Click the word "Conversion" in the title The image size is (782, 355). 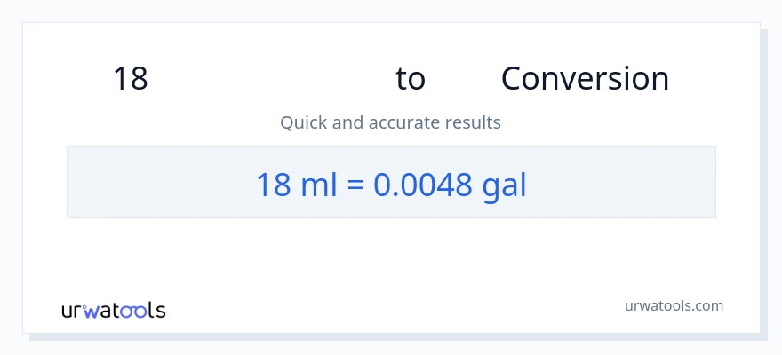pos(585,79)
